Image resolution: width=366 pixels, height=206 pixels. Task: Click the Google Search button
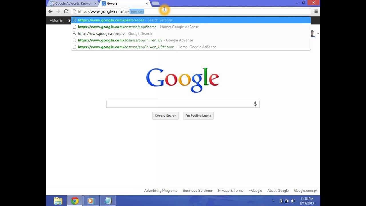166,116
